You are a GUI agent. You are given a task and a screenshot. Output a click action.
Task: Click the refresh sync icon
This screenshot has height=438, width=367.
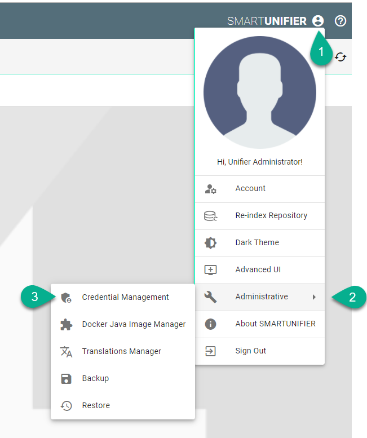coord(341,57)
